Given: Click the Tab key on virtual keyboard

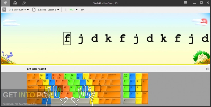Looking at the screenshot, I should pos(32,82).
